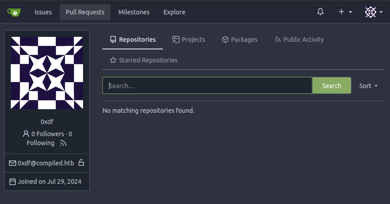
Task: Open Issues in the top navigation
Action: pos(43,12)
